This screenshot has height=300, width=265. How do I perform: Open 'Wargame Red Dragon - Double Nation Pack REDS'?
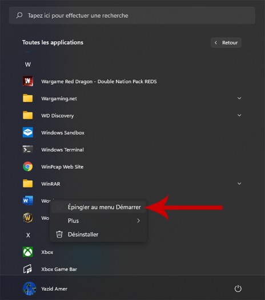[99, 82]
